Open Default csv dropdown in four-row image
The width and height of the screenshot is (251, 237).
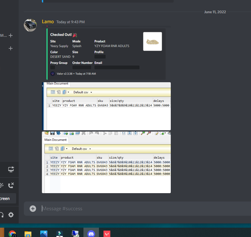[81, 149]
